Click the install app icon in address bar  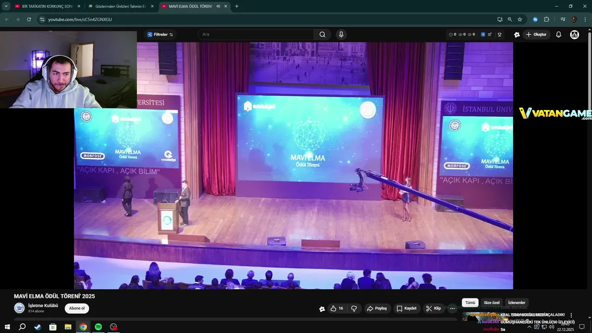(x=500, y=19)
